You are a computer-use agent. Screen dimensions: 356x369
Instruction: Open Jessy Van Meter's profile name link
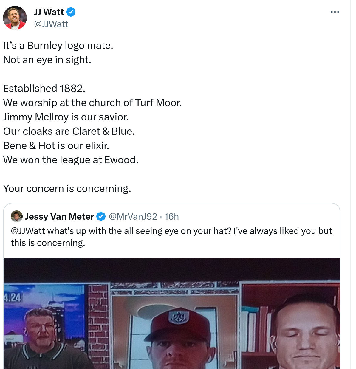(x=59, y=217)
